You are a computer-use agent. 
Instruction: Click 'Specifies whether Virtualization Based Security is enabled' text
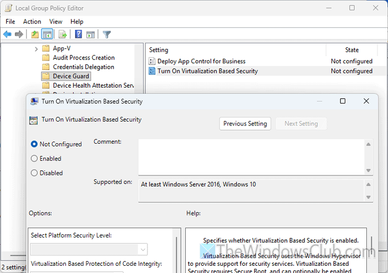point(280,240)
